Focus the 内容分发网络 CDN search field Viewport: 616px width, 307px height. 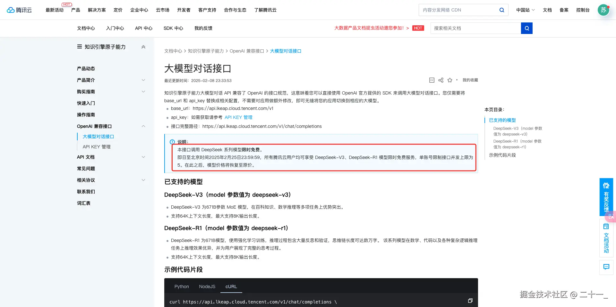pyautogui.click(x=459, y=10)
